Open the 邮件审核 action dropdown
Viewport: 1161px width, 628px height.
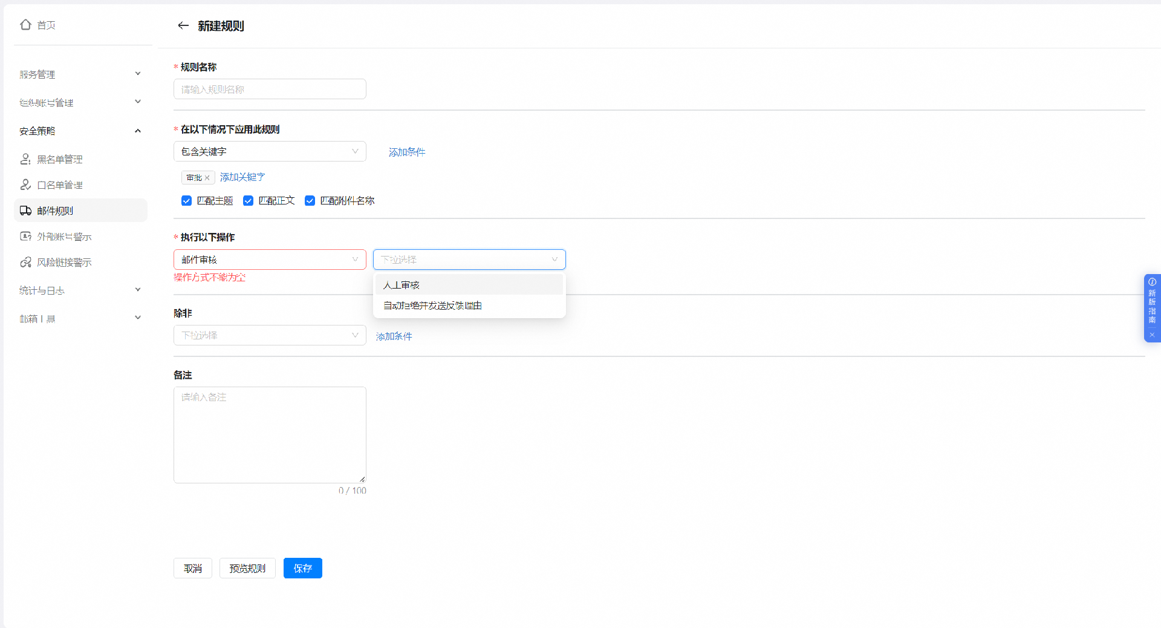click(270, 260)
